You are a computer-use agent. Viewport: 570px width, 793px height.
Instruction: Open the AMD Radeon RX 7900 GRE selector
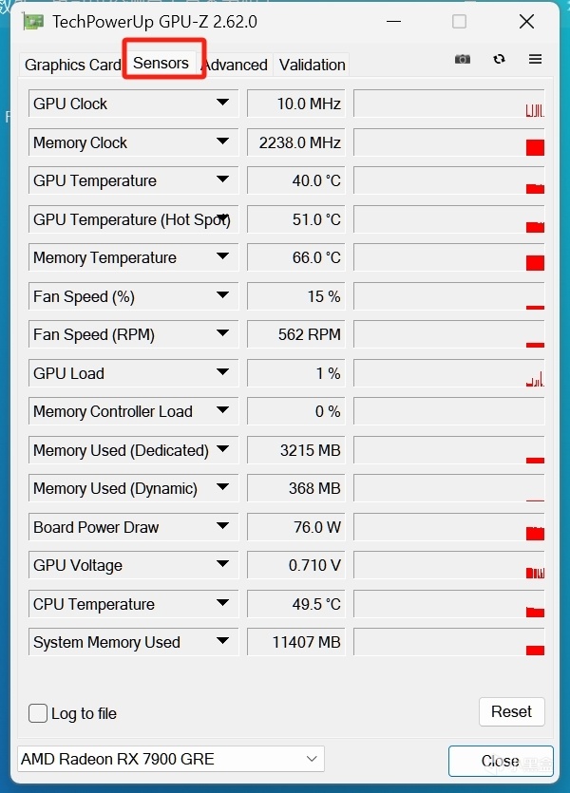pos(171,759)
